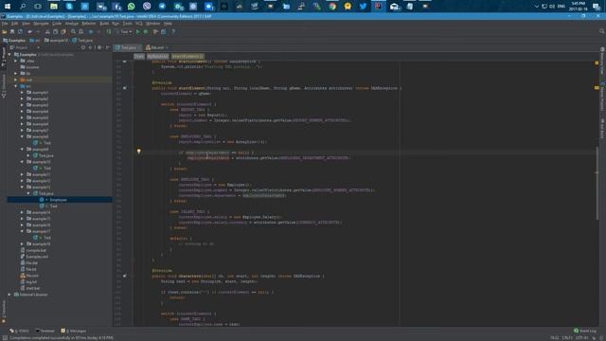
Task: Click the Help question mark icon
Action: click(173, 31)
